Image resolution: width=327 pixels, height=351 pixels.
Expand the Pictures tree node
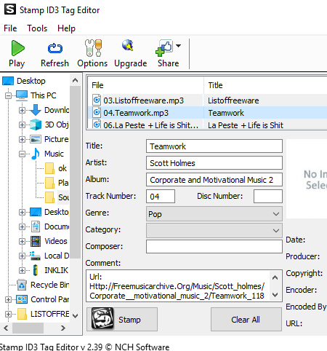pos(22,139)
